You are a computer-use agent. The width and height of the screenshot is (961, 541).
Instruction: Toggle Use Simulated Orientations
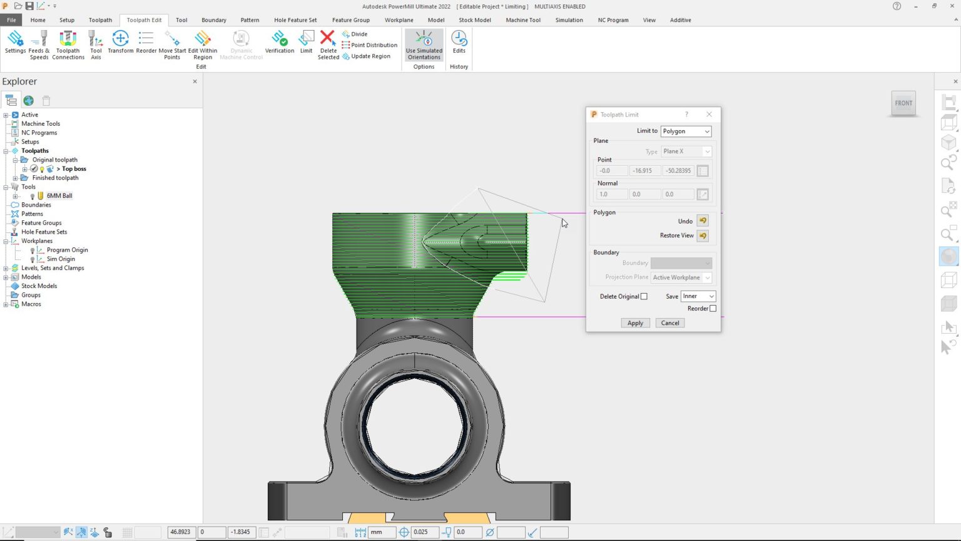424,44
